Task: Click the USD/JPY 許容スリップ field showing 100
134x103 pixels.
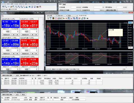Action: click(6, 32)
